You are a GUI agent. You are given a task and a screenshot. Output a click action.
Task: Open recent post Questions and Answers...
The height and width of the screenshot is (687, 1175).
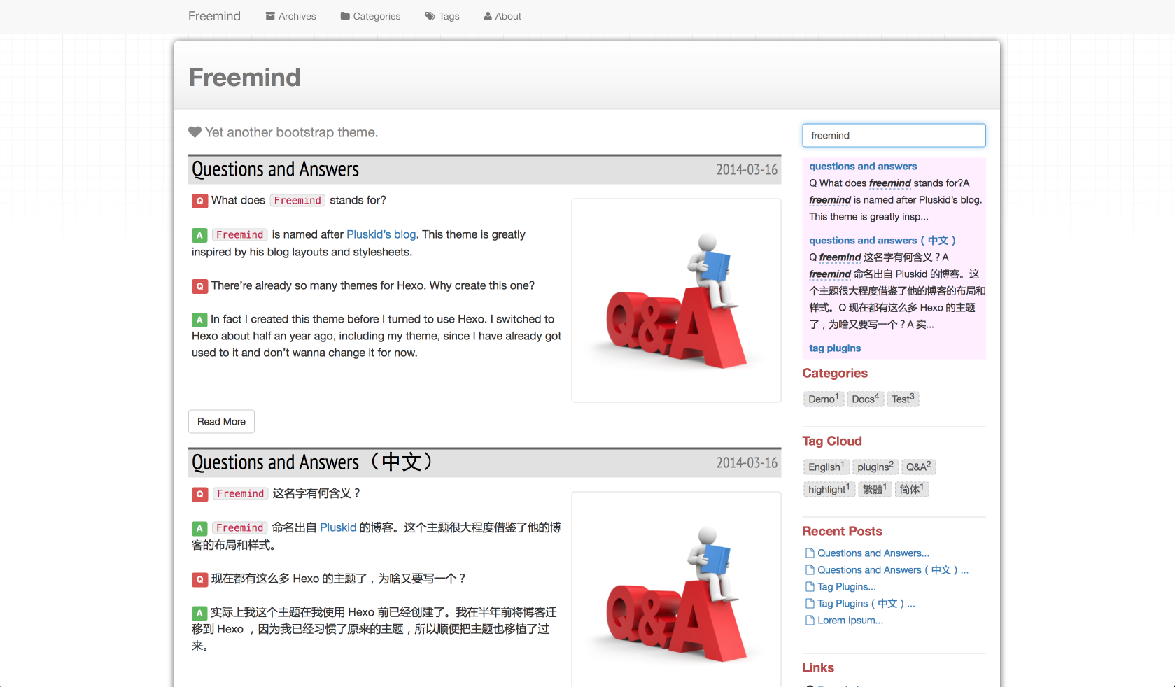(x=873, y=553)
